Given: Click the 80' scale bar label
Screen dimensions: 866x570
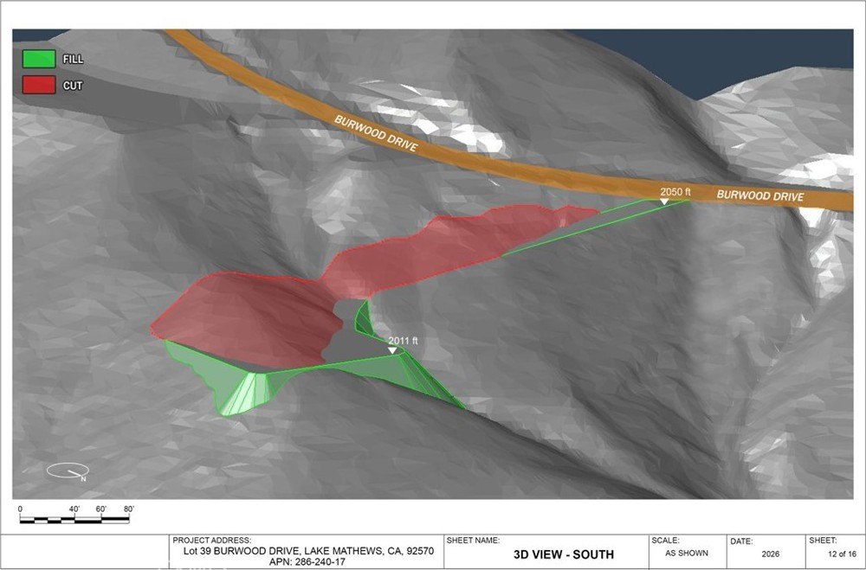Looking at the screenshot, I should 129,509.
